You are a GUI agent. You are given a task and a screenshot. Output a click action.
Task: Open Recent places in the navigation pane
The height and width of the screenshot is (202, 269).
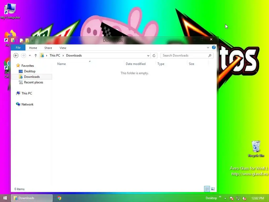tap(33, 82)
